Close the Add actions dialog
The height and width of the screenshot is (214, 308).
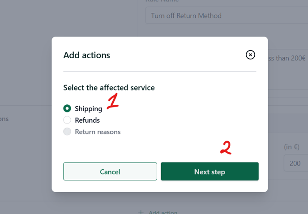tap(250, 55)
